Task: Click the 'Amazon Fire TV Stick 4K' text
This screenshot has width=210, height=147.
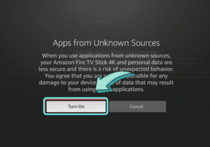Action: coord(84,62)
